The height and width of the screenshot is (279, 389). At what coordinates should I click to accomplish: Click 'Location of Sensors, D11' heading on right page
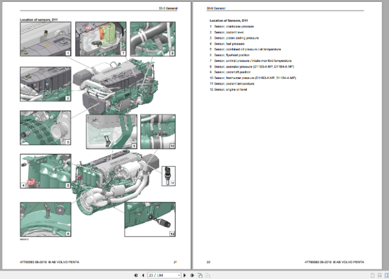(229, 21)
